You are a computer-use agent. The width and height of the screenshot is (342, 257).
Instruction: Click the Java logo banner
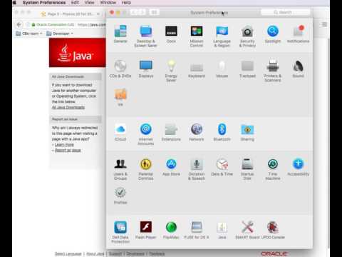[x=78, y=53]
